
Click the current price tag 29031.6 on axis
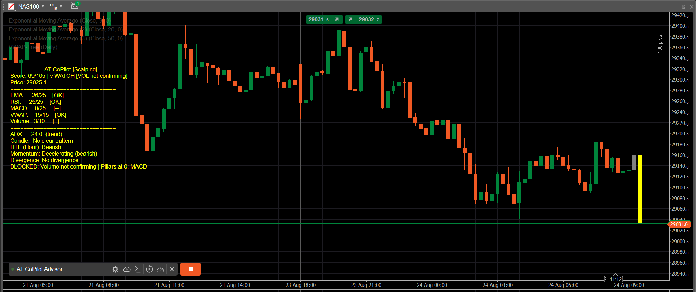679,224
